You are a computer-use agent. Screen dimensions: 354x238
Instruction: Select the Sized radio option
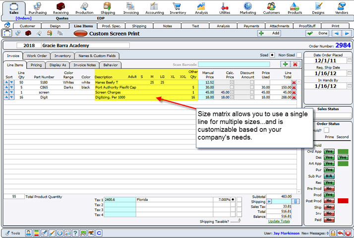272,55
